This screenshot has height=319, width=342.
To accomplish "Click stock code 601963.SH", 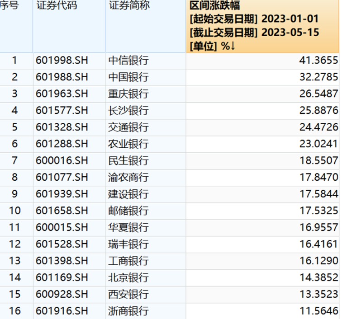I will (x=61, y=94).
